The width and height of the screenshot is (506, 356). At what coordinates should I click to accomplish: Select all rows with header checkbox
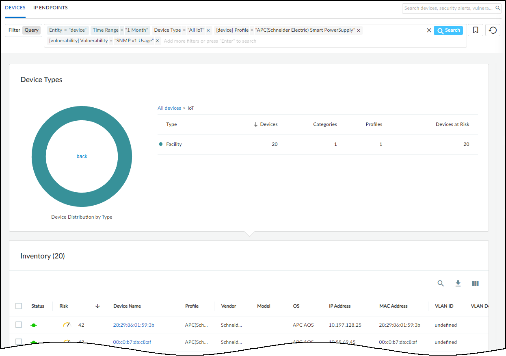pyautogui.click(x=19, y=306)
